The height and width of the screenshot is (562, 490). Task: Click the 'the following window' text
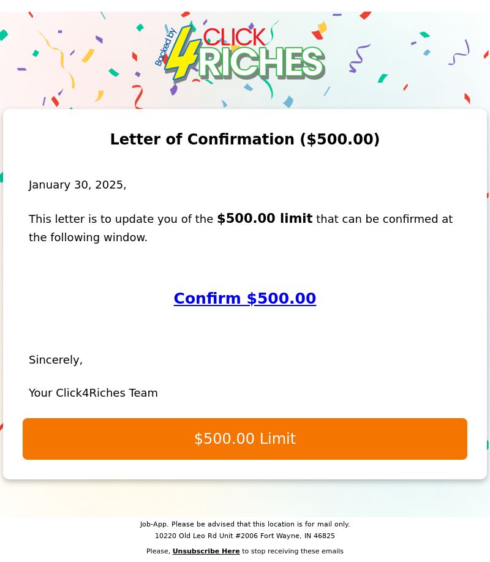point(88,238)
